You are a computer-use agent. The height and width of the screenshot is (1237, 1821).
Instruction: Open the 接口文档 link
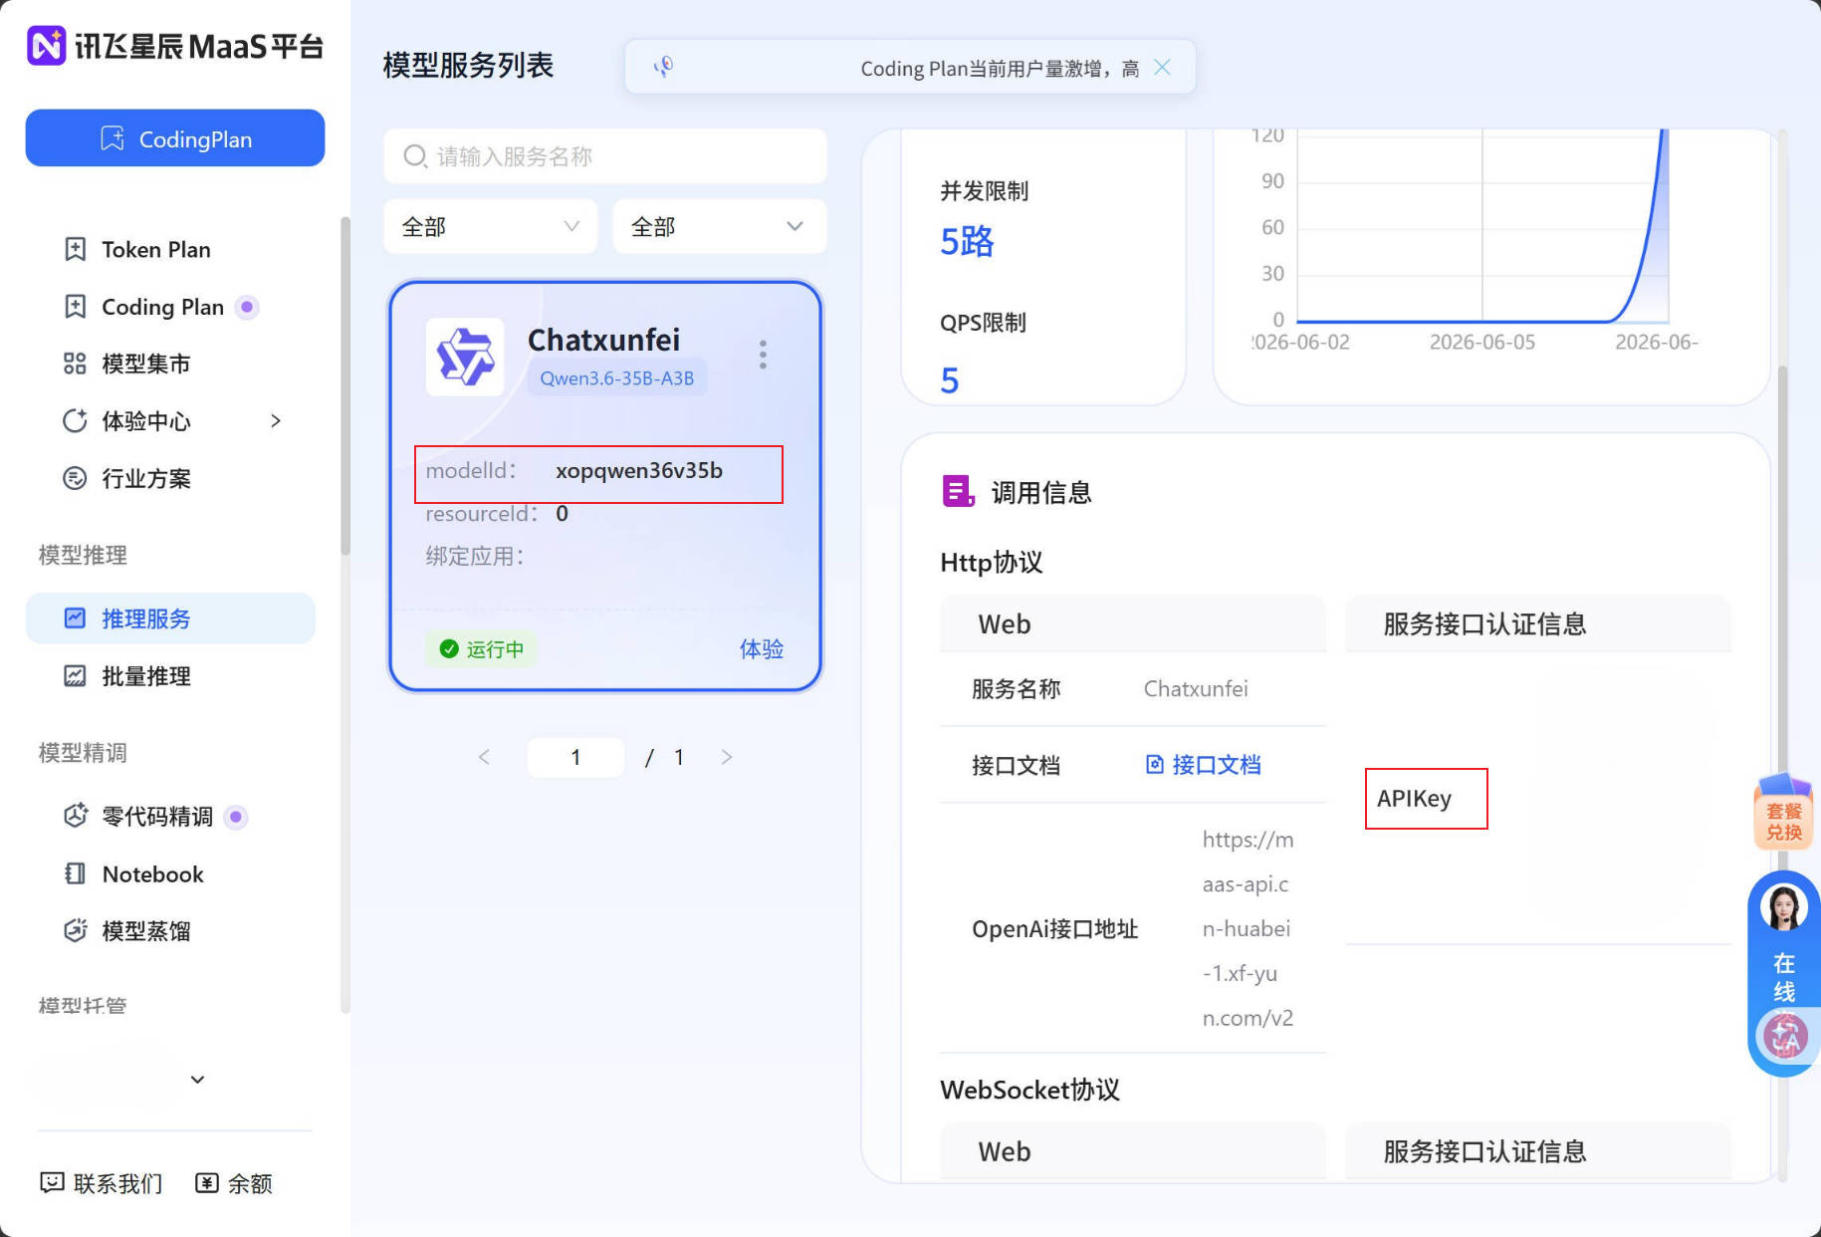coord(1203,765)
